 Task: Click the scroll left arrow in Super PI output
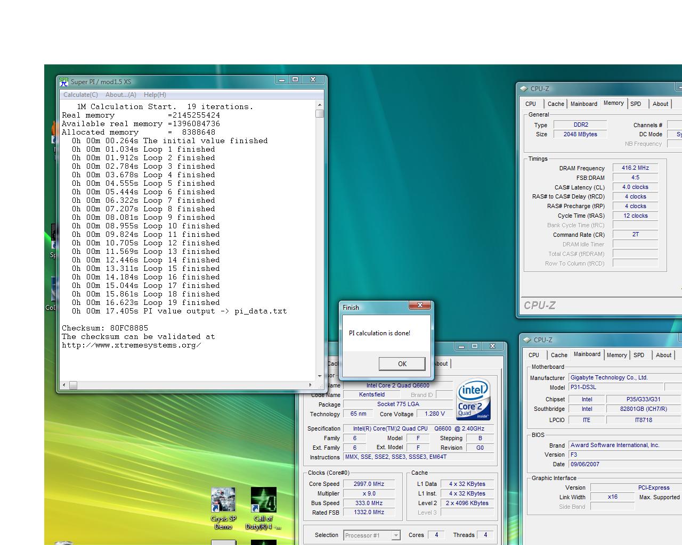pyautogui.click(x=64, y=385)
